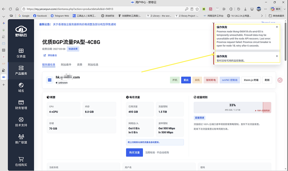Click the 495 GiB used traffic value
Viewport: 288px width, 171px height.
coord(133,112)
